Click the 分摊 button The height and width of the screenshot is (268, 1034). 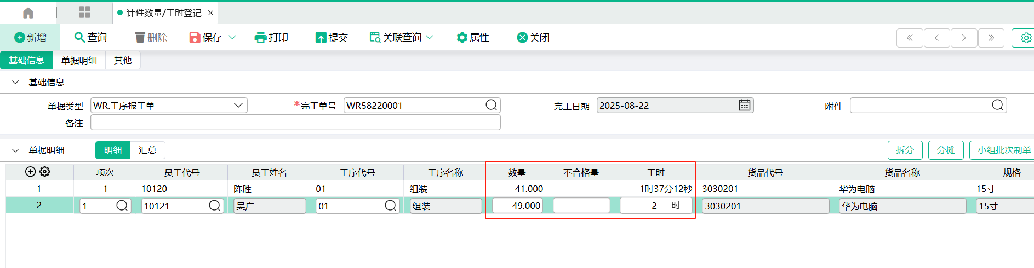pos(945,150)
